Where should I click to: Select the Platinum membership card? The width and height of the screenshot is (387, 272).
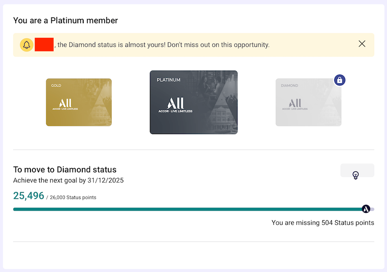[x=193, y=102]
